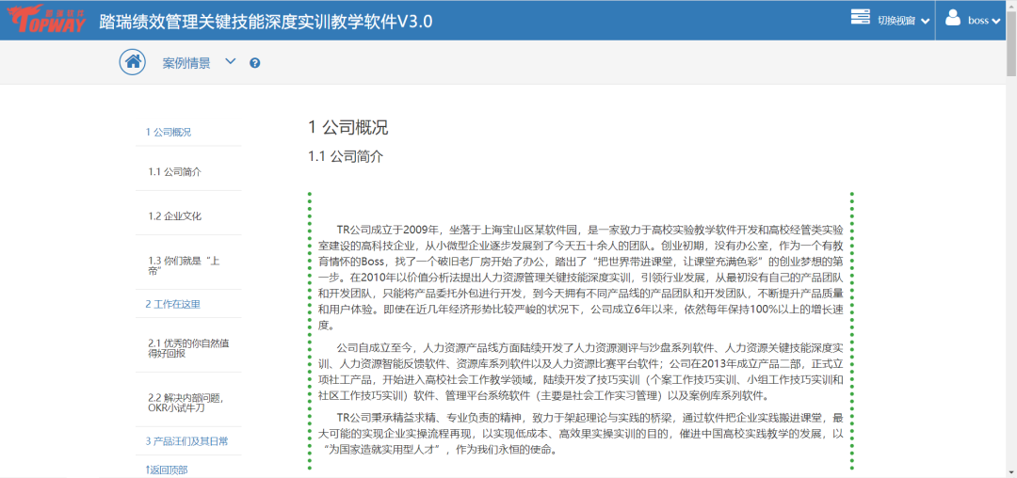Go to home via house icon
The image size is (1017, 478).
pyautogui.click(x=133, y=62)
